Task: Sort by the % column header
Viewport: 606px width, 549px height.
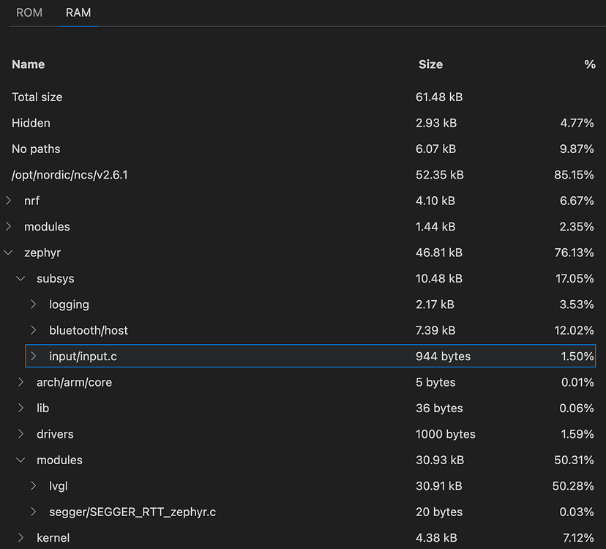Action: 590,64
